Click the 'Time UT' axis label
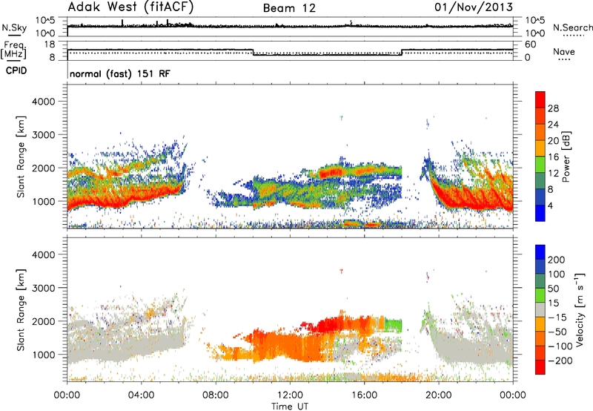This screenshot has height=411, width=593. tap(290, 407)
